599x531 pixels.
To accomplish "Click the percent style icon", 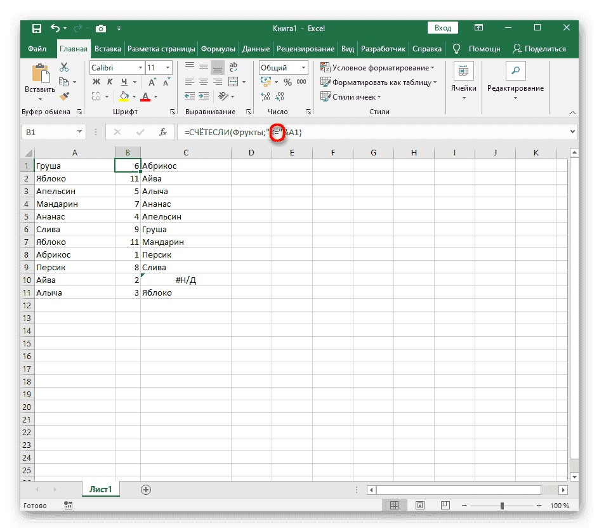I will coord(287,82).
